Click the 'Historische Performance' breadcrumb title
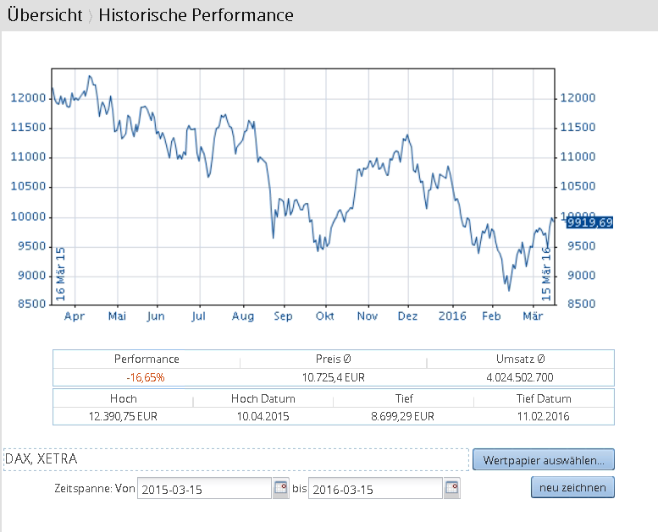Image resolution: width=658 pixels, height=532 pixels. (x=196, y=15)
